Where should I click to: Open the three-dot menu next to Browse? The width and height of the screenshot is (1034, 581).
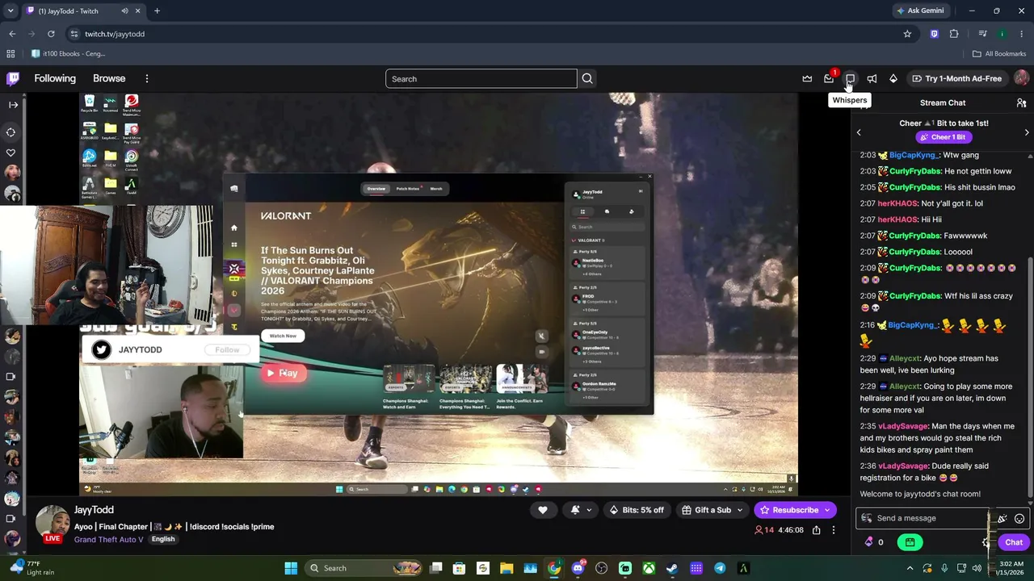(147, 78)
